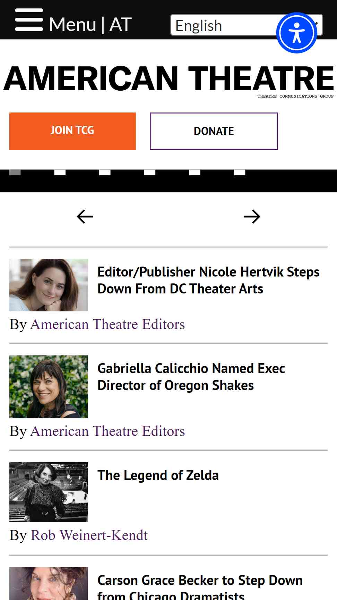Open the hamburger menu icon

[29, 20]
